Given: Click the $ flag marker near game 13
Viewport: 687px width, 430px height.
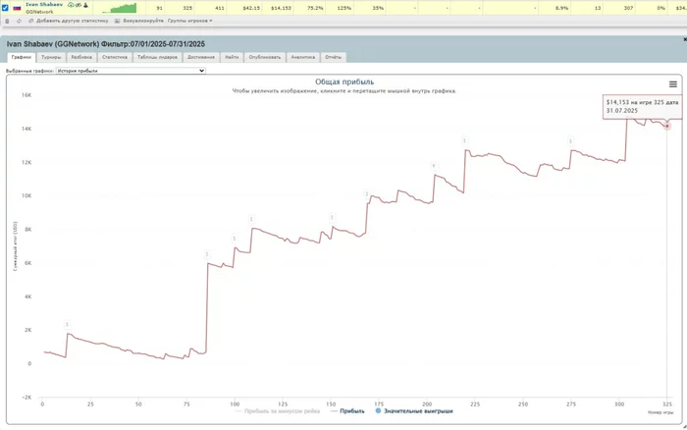Looking at the screenshot, I should pos(67,325).
